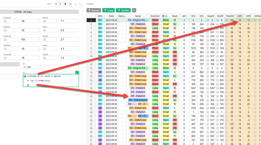
Task: Toggle the checkbox in the TradesLL field
Action: coord(5,21)
